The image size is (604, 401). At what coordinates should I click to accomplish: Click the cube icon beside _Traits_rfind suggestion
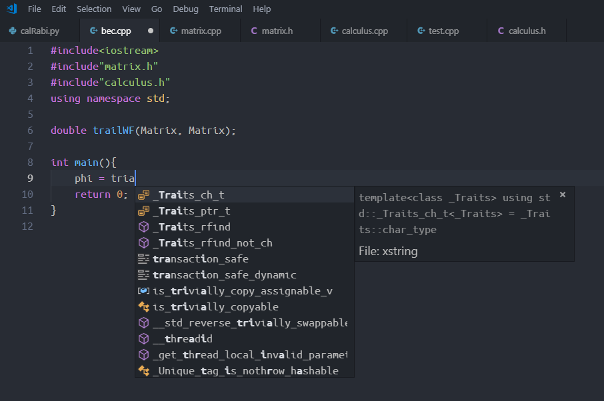[x=144, y=226]
